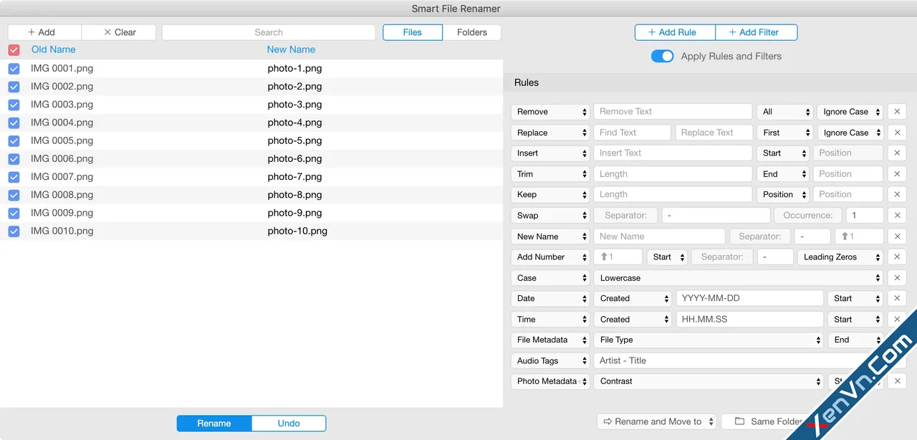Select photo-10.png new name cell
Screen dimensions: 917x440
pyautogui.click(x=297, y=231)
